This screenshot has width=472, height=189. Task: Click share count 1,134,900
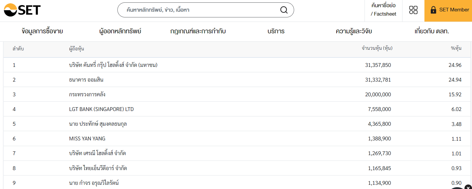point(379,183)
